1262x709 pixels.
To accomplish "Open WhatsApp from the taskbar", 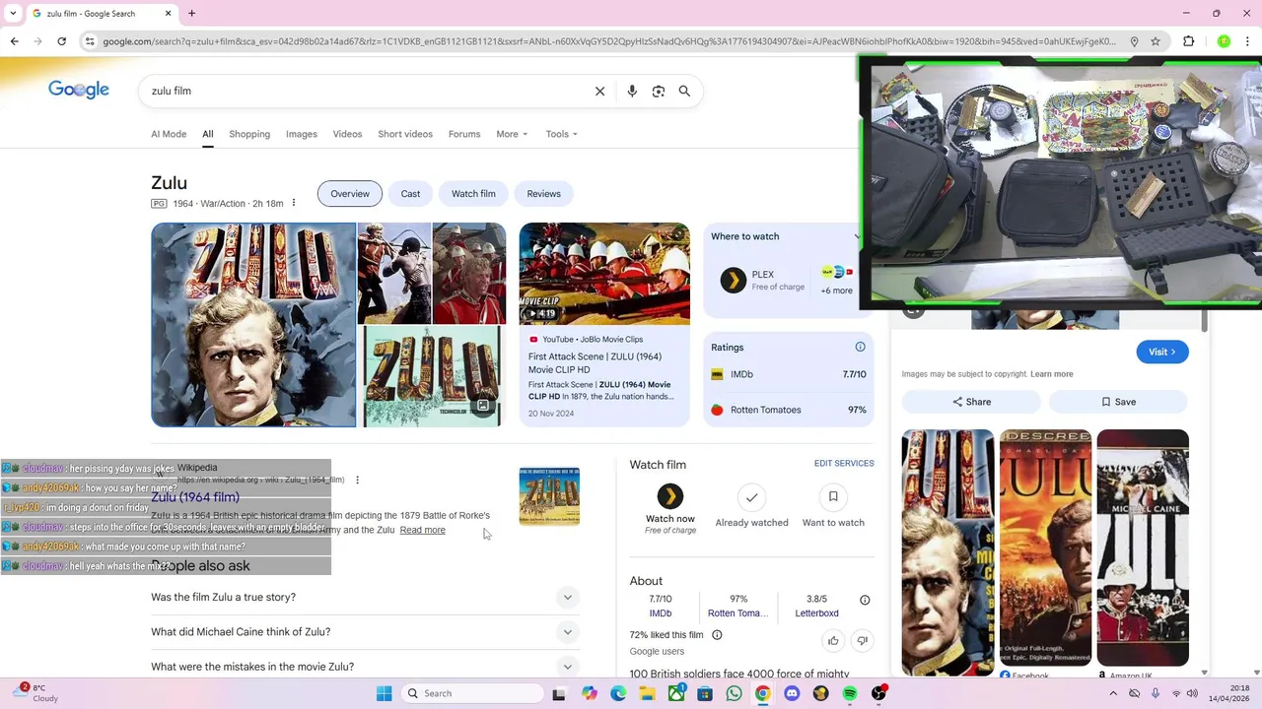I will [734, 693].
